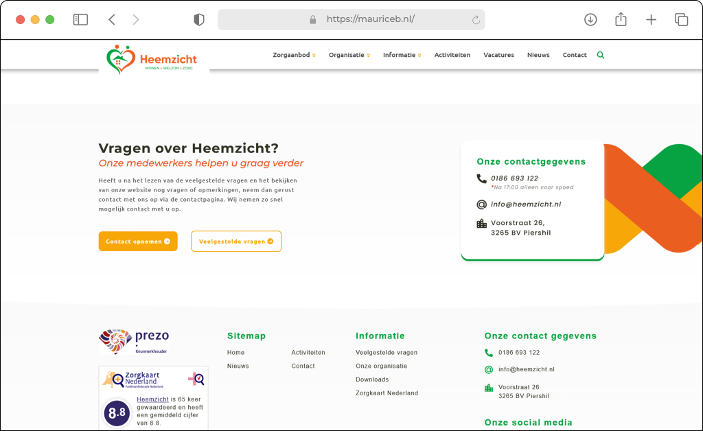
Task: Open the Activiteiten navigation item
Action: (x=452, y=55)
